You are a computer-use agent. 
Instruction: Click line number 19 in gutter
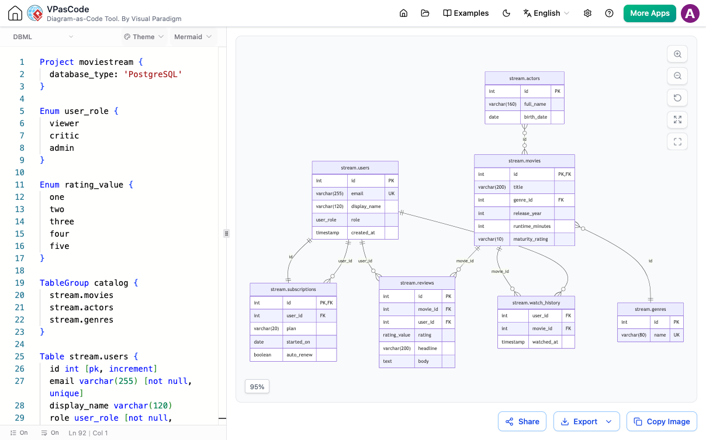pyautogui.click(x=20, y=283)
